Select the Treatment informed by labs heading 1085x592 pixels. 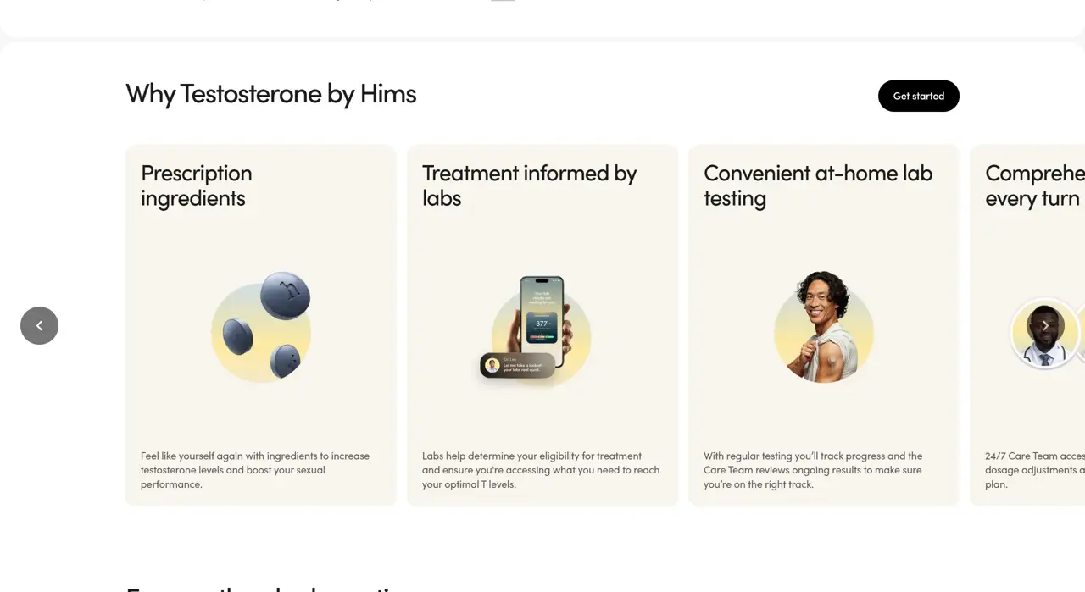click(x=529, y=185)
